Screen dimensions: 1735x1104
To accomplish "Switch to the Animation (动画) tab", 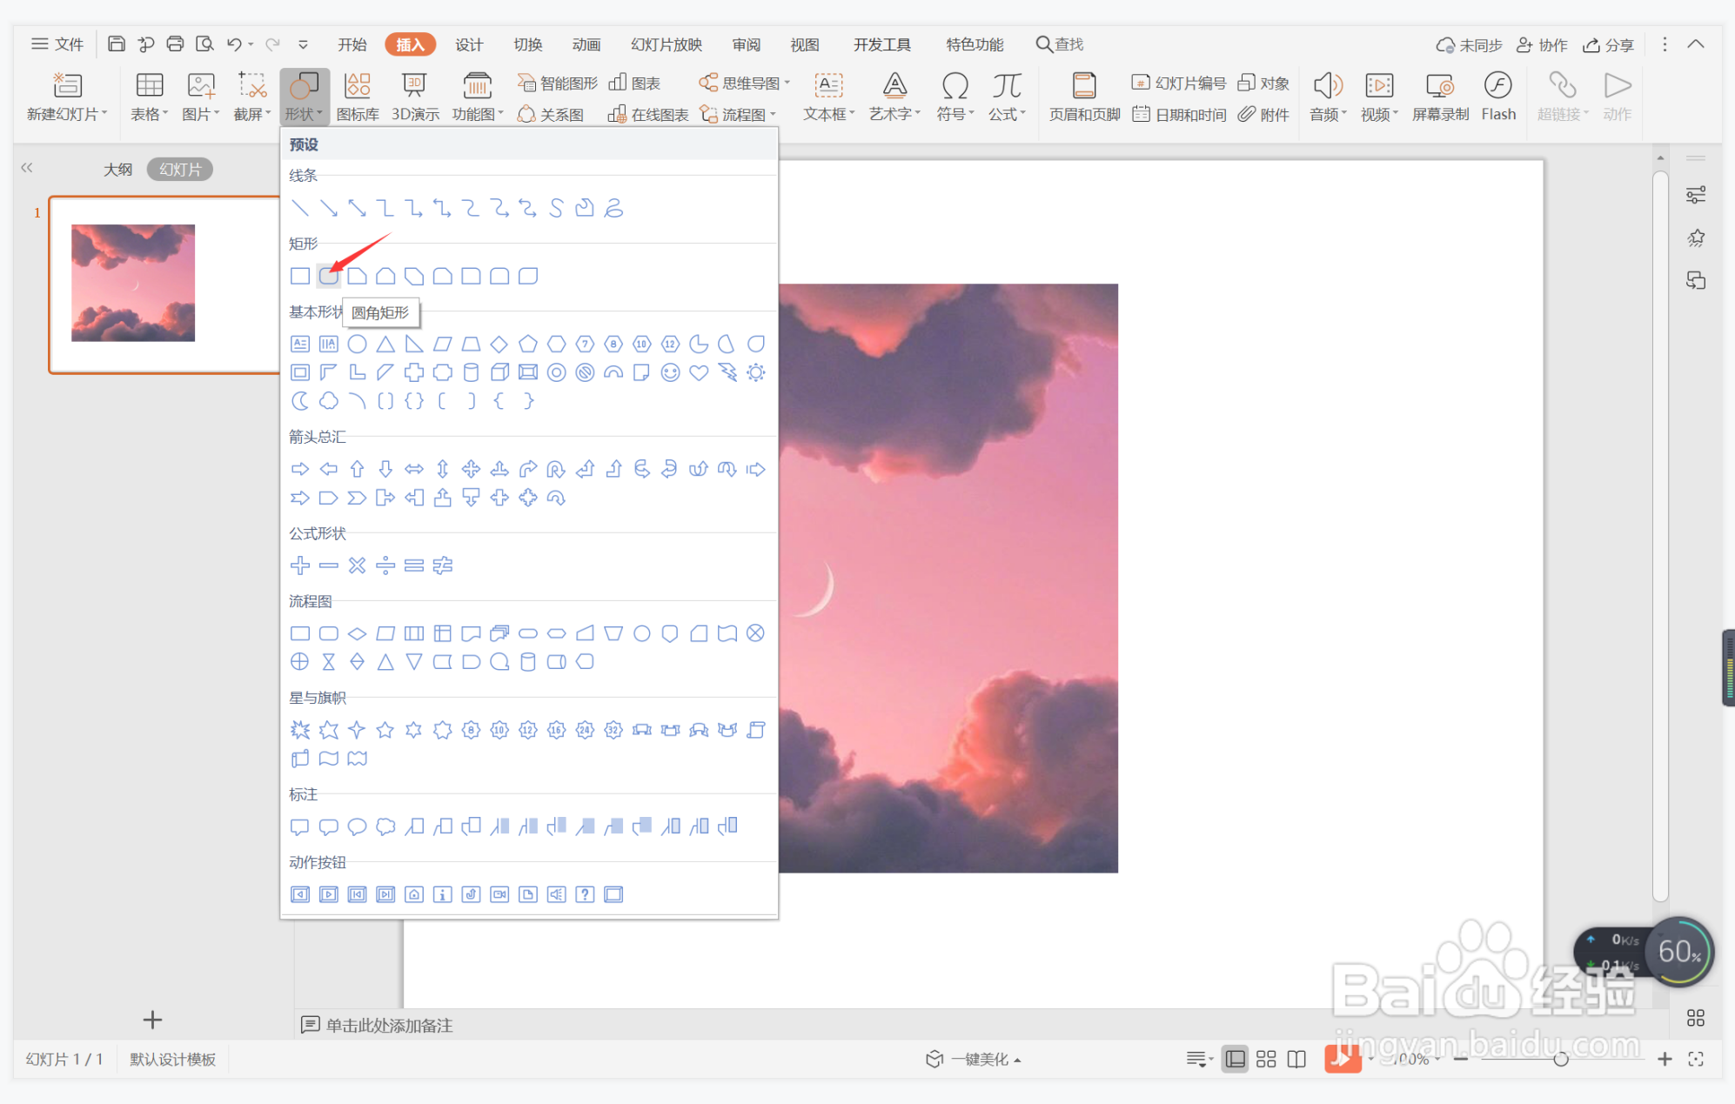I will (x=586, y=44).
